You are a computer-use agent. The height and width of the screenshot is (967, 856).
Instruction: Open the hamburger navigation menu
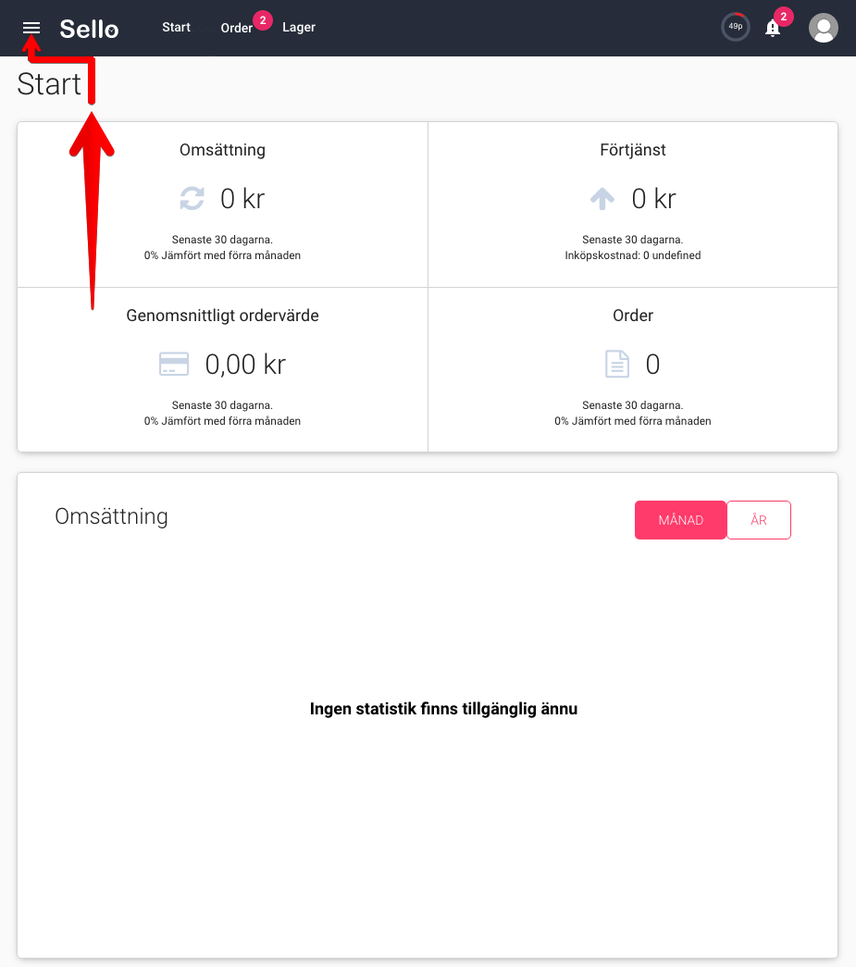point(31,28)
